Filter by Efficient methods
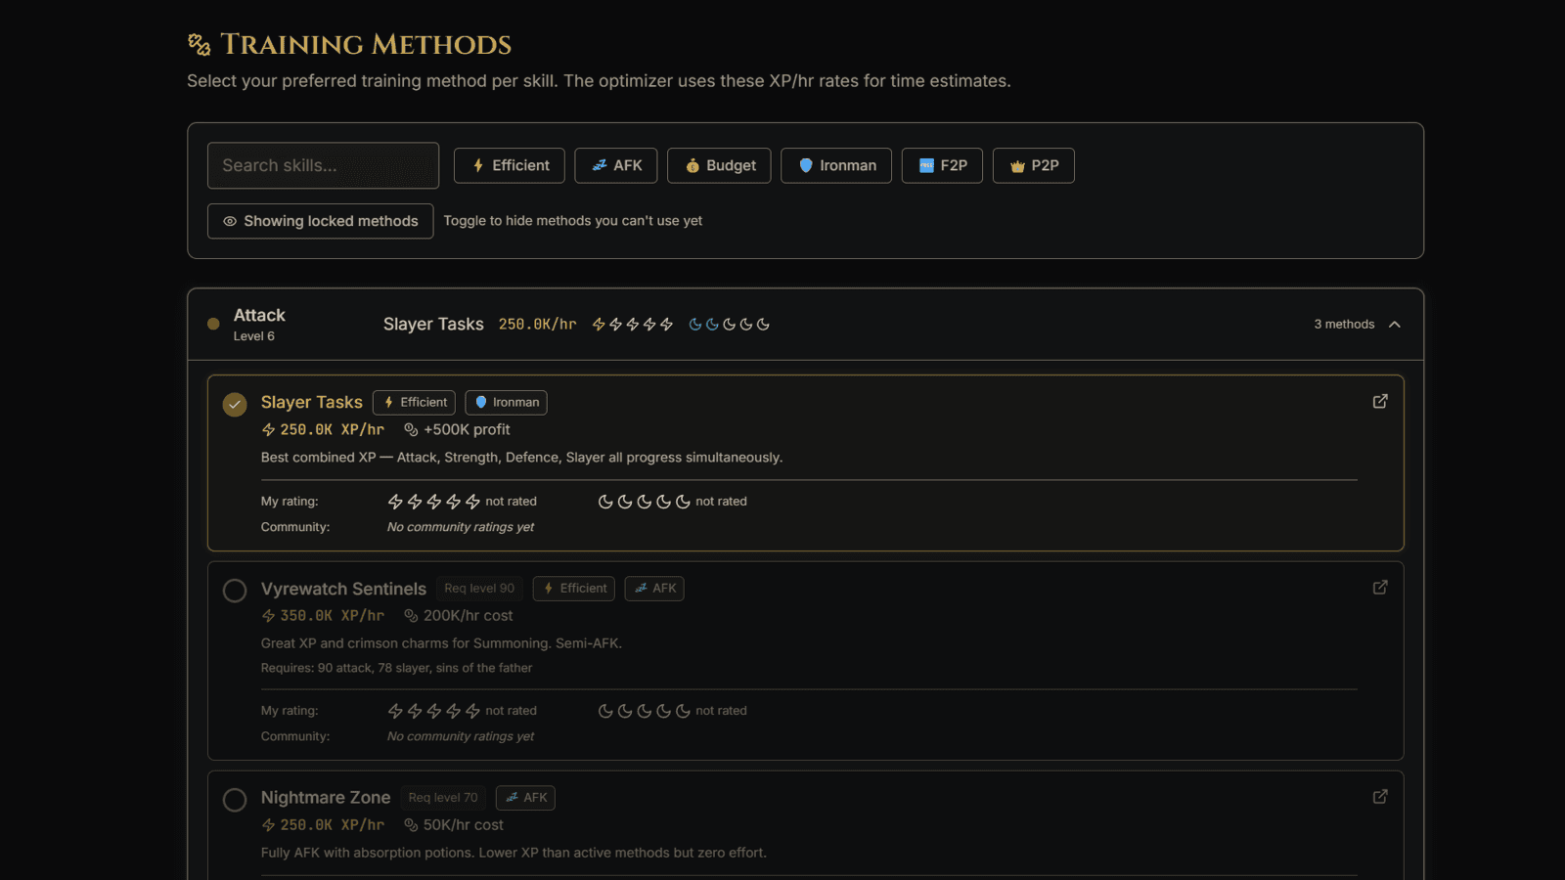 tap(510, 165)
